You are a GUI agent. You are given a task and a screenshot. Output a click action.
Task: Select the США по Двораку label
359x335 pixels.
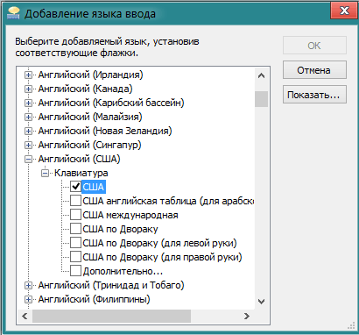(120, 229)
